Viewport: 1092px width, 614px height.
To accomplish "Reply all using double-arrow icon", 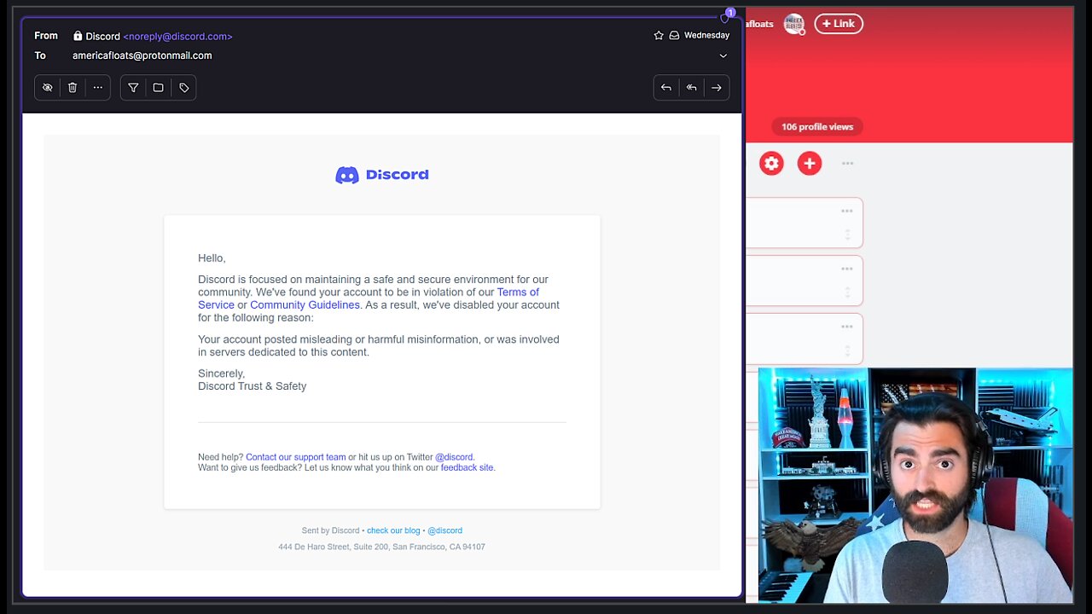I will coord(692,88).
